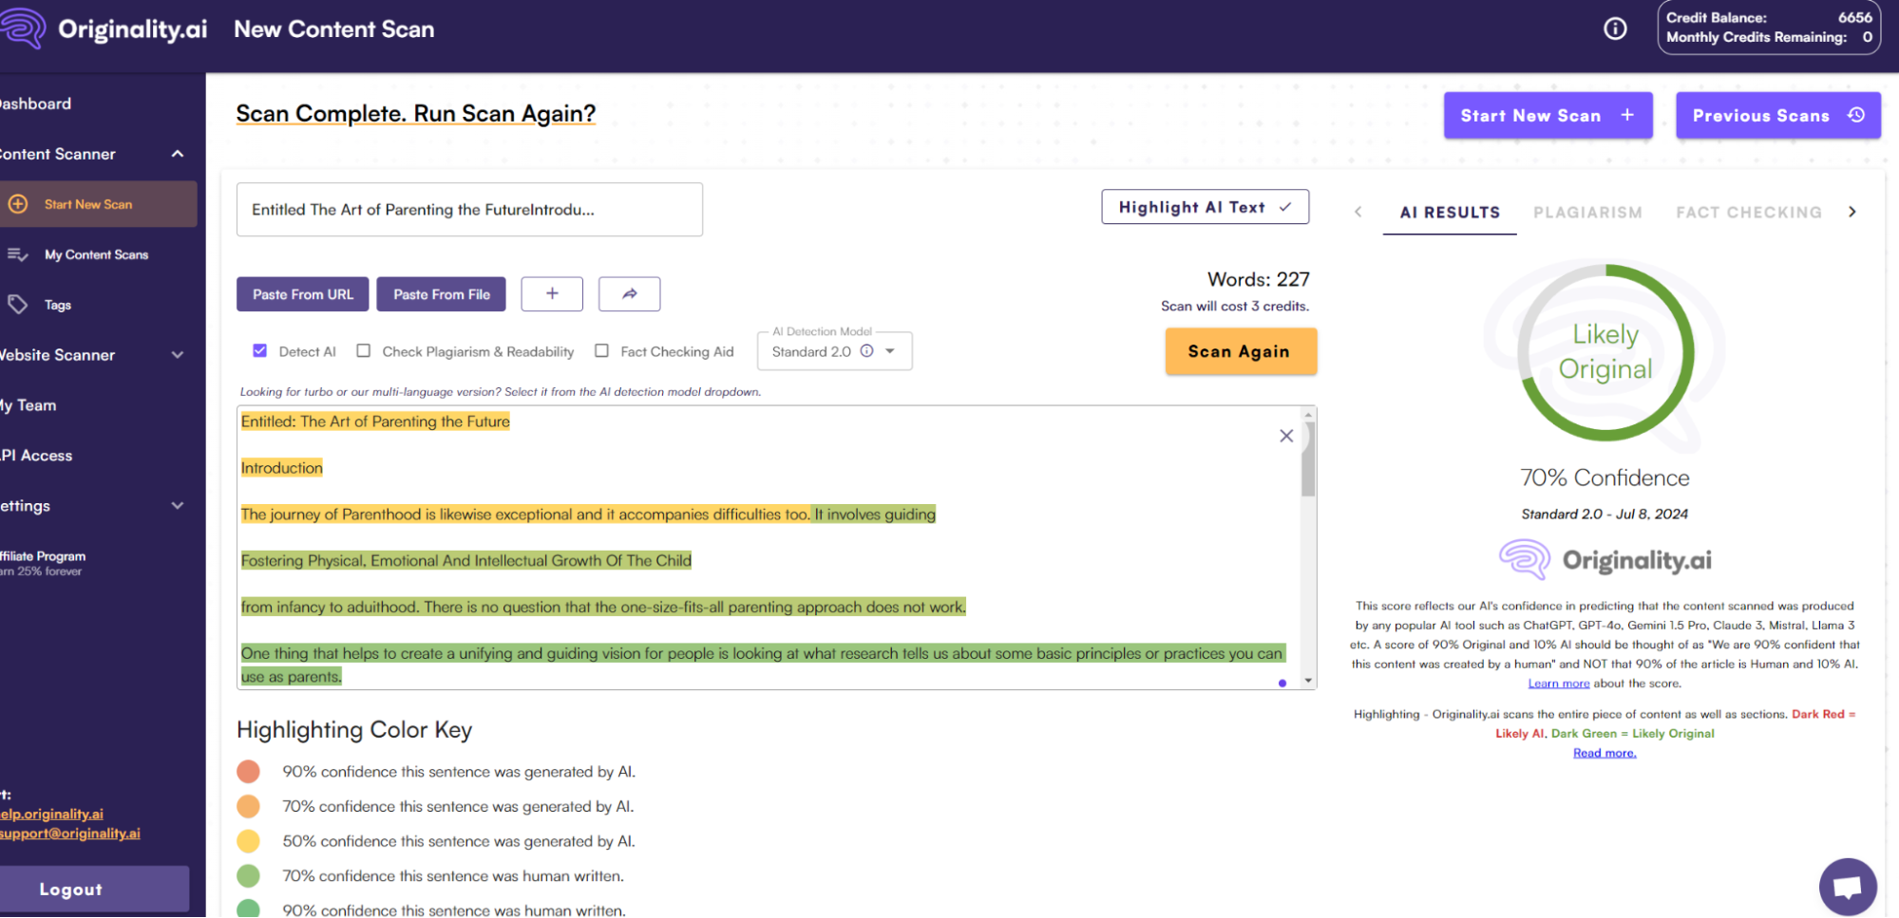Click info icon beside Standard 2.0 model
1899x918 pixels.
[866, 351]
